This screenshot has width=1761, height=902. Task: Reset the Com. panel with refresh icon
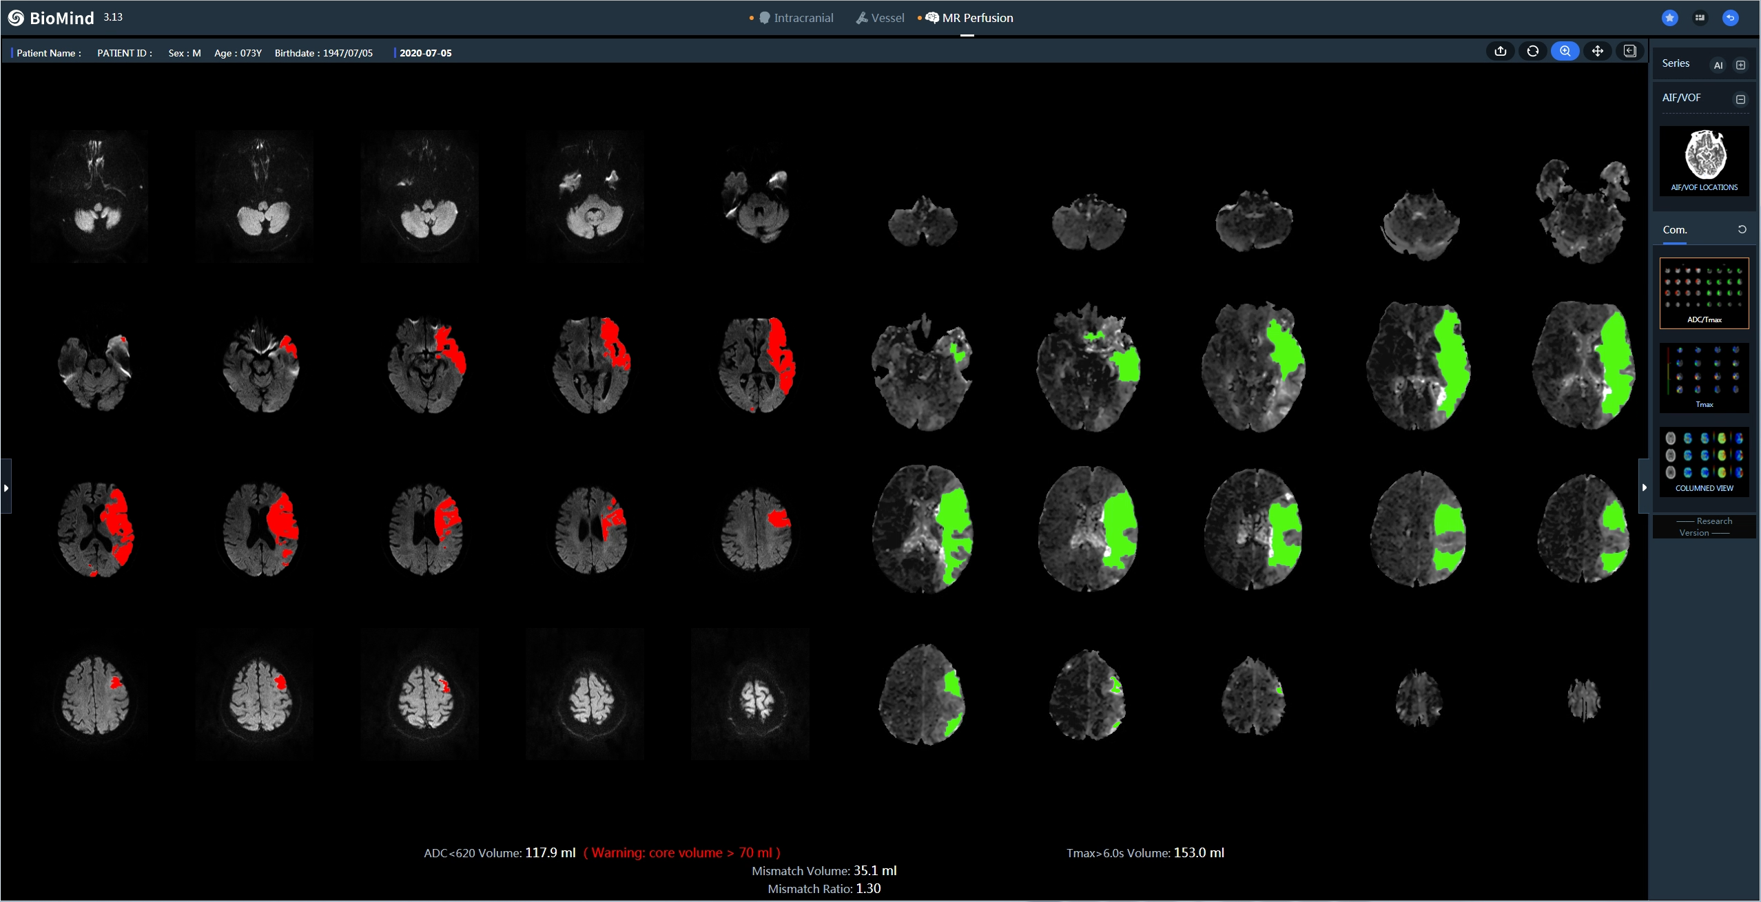coord(1742,230)
